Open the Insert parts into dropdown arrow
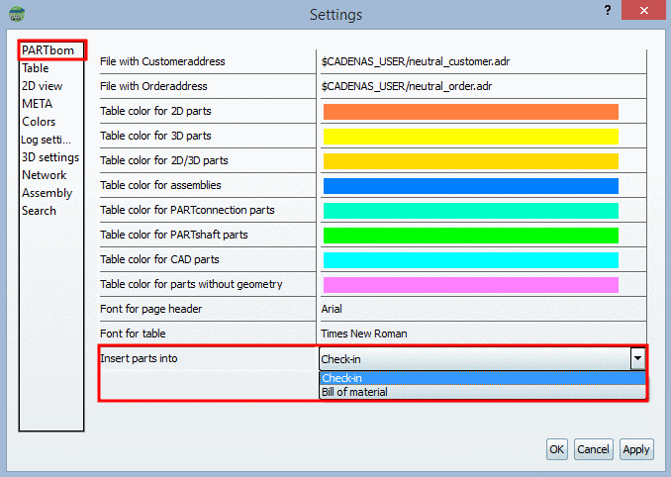This screenshot has width=671, height=477. 638,358
